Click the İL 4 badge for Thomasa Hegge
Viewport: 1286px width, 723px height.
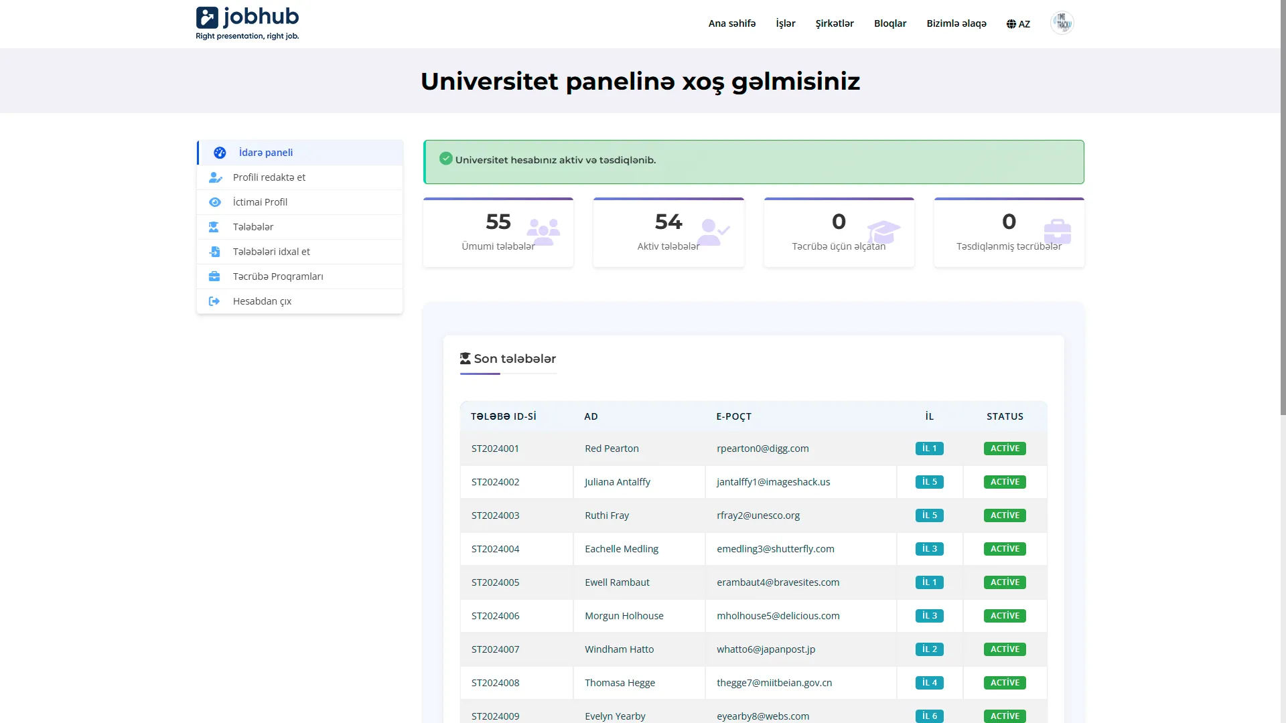[930, 683]
